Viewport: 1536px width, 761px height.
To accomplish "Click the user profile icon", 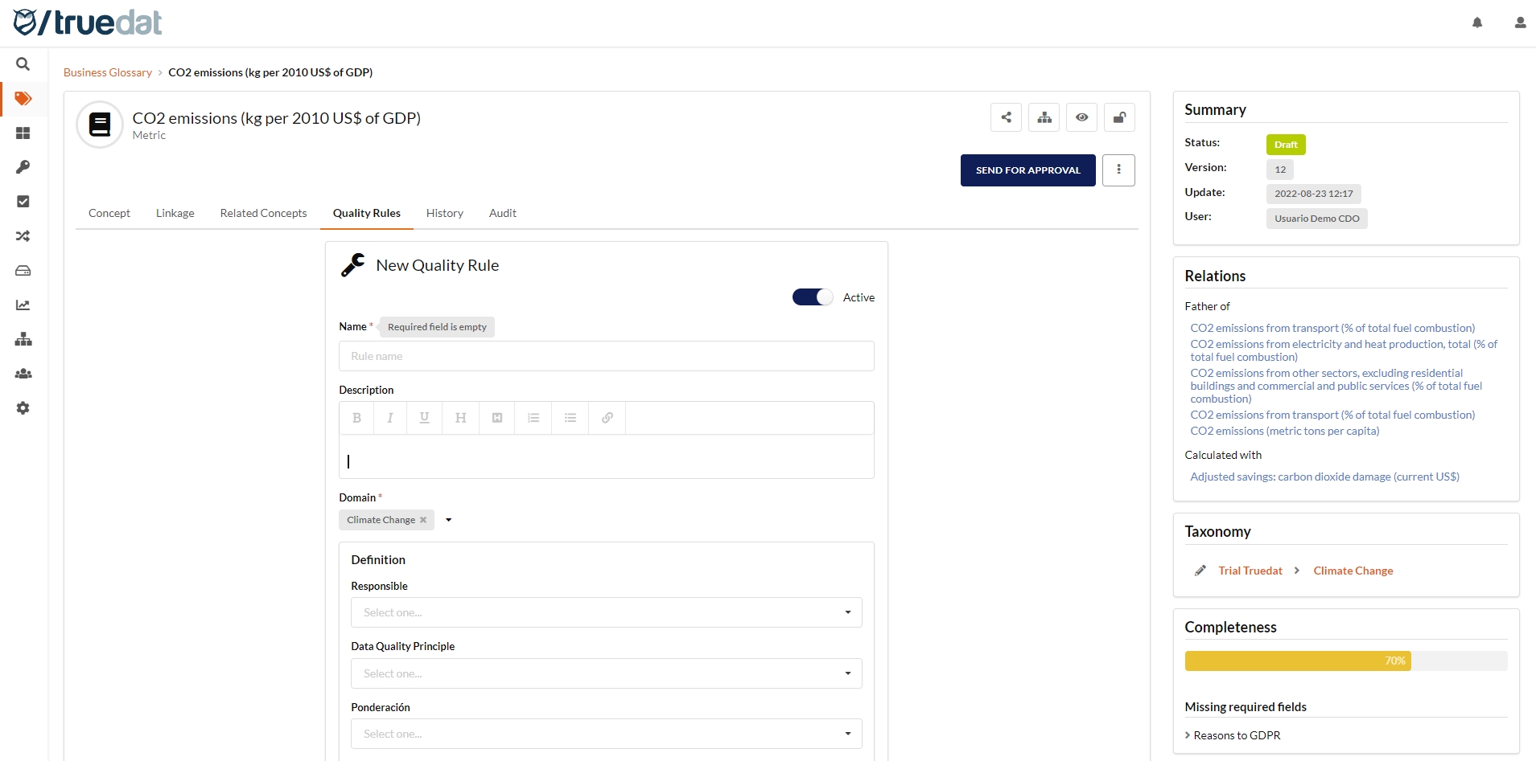I will pyautogui.click(x=1519, y=23).
